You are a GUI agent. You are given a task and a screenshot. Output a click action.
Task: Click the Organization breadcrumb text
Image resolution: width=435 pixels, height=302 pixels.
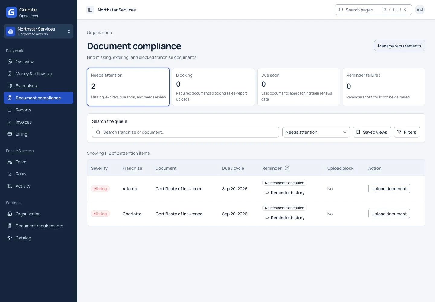[99, 33]
